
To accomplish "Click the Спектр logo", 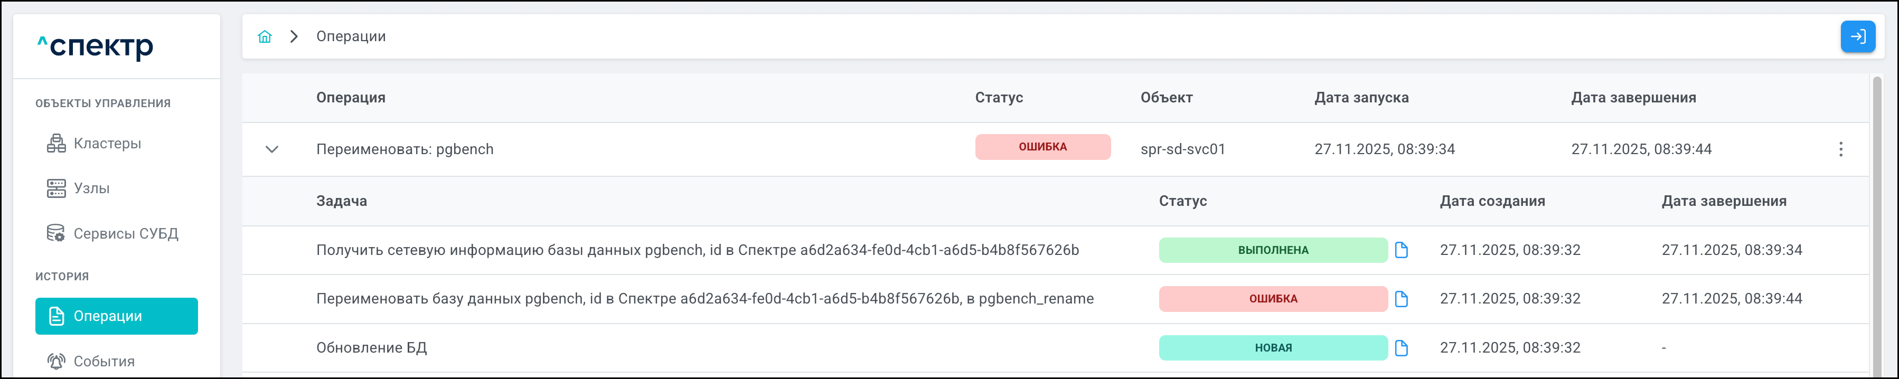I will coord(96,46).
